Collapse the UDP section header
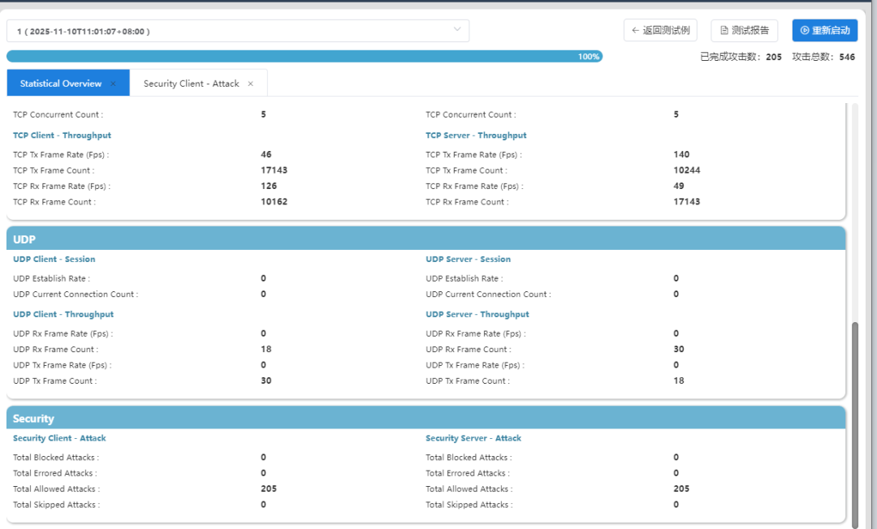 tap(426, 239)
